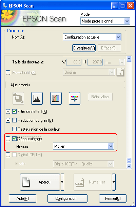
Task: Disable the Dépoussiérage checkbox
Action: pos(14,139)
